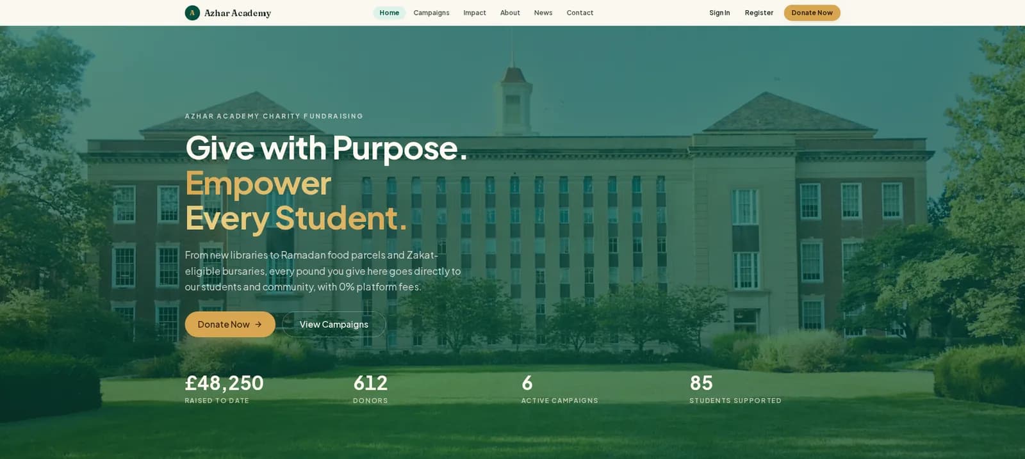This screenshot has height=459, width=1025.
Task: Click the Sign In link
Action: click(x=719, y=13)
